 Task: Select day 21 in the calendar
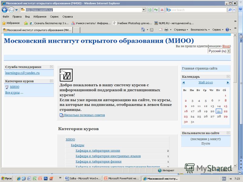click(x=219, y=111)
